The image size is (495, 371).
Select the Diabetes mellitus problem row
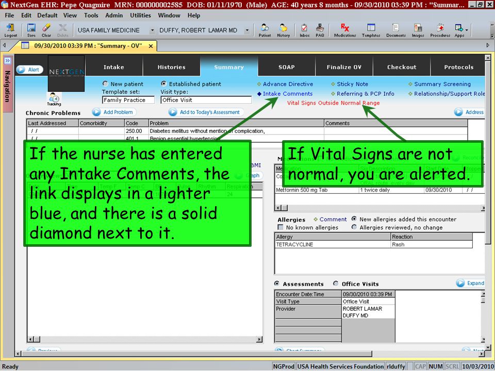click(x=247, y=131)
